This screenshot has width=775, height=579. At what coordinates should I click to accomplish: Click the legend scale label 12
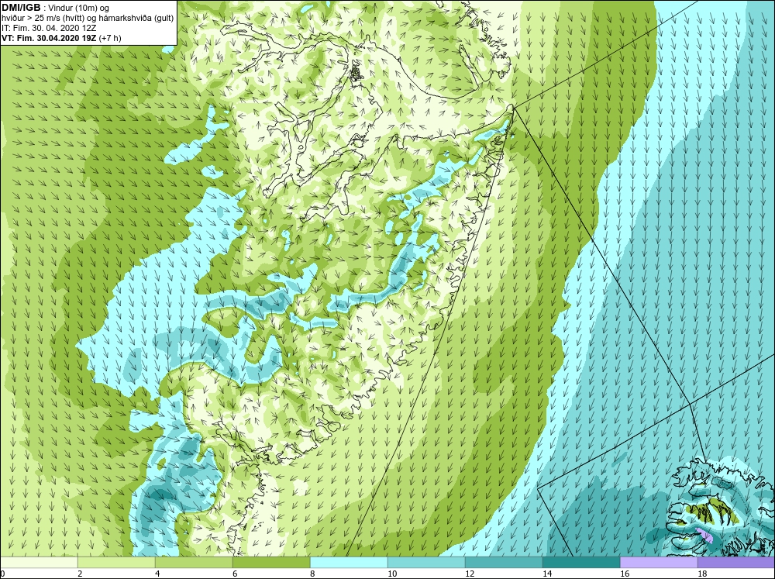point(470,574)
